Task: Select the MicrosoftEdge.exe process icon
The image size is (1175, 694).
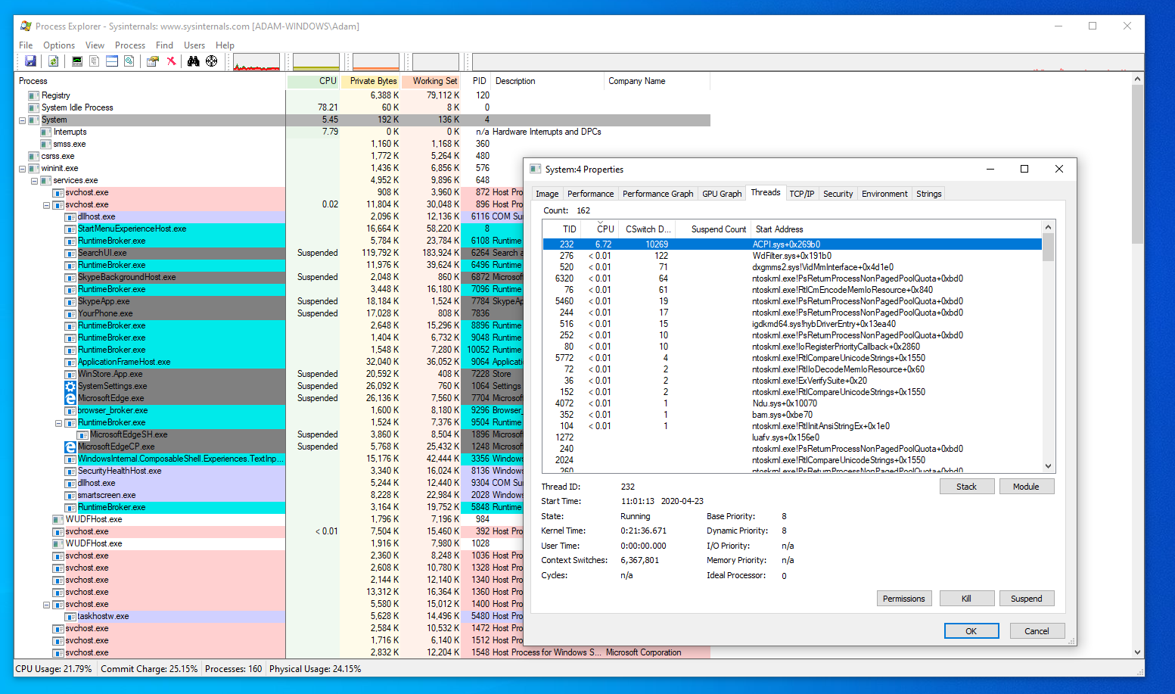Action: click(x=70, y=398)
